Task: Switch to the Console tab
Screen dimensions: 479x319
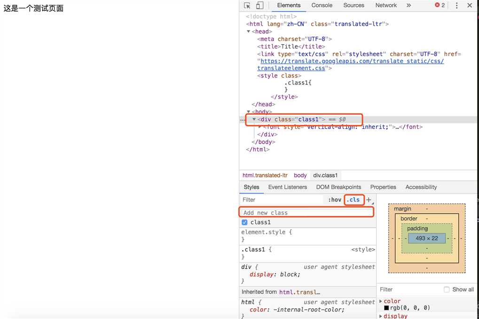Action: [322, 5]
